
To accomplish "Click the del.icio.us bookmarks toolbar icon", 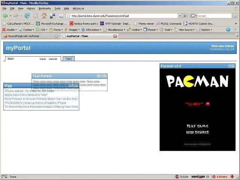I will [x=52, y=16].
